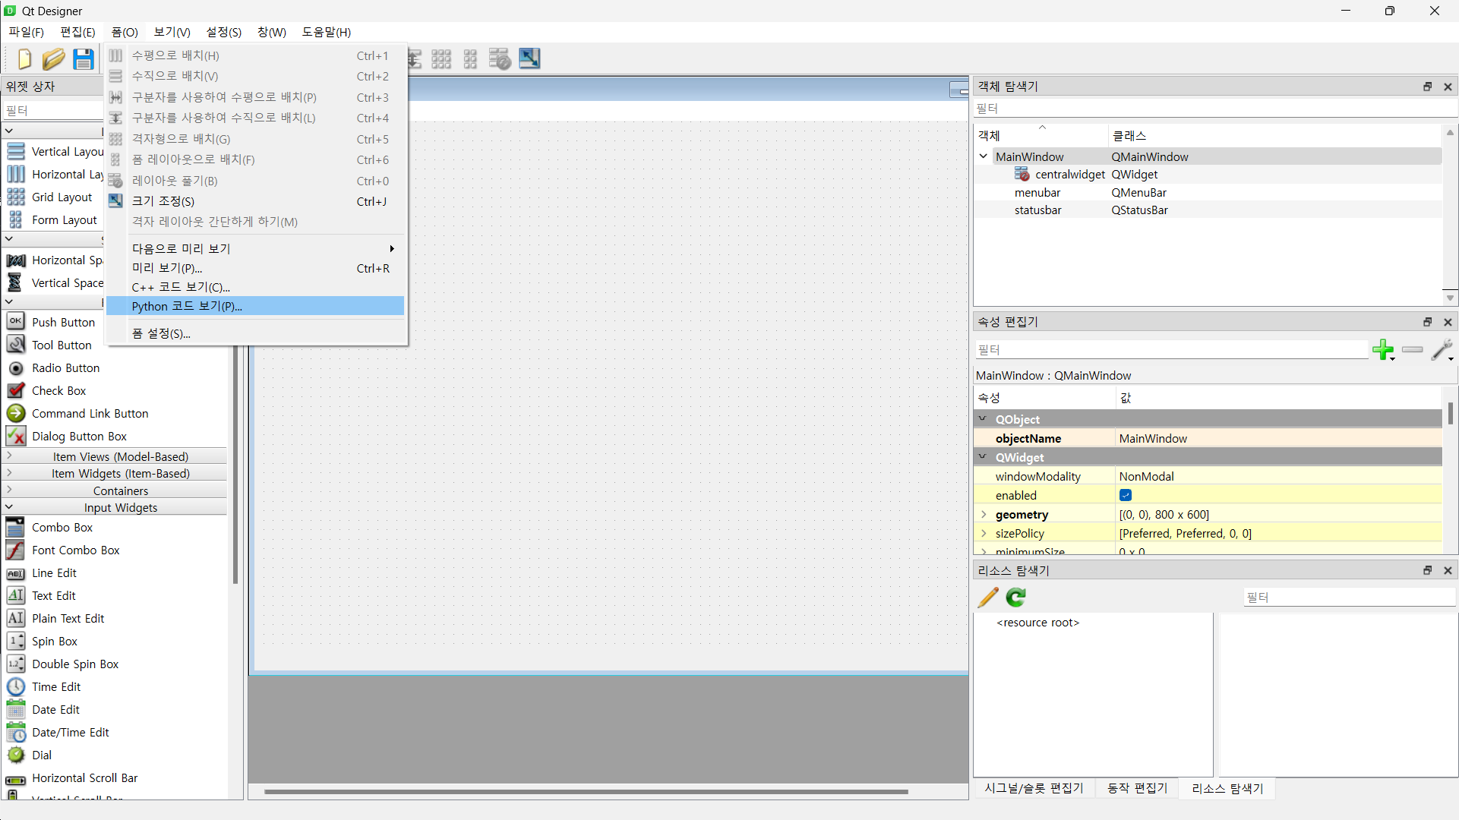Expand the geometry property row
The width and height of the screenshot is (1459, 820).
[x=984, y=515]
